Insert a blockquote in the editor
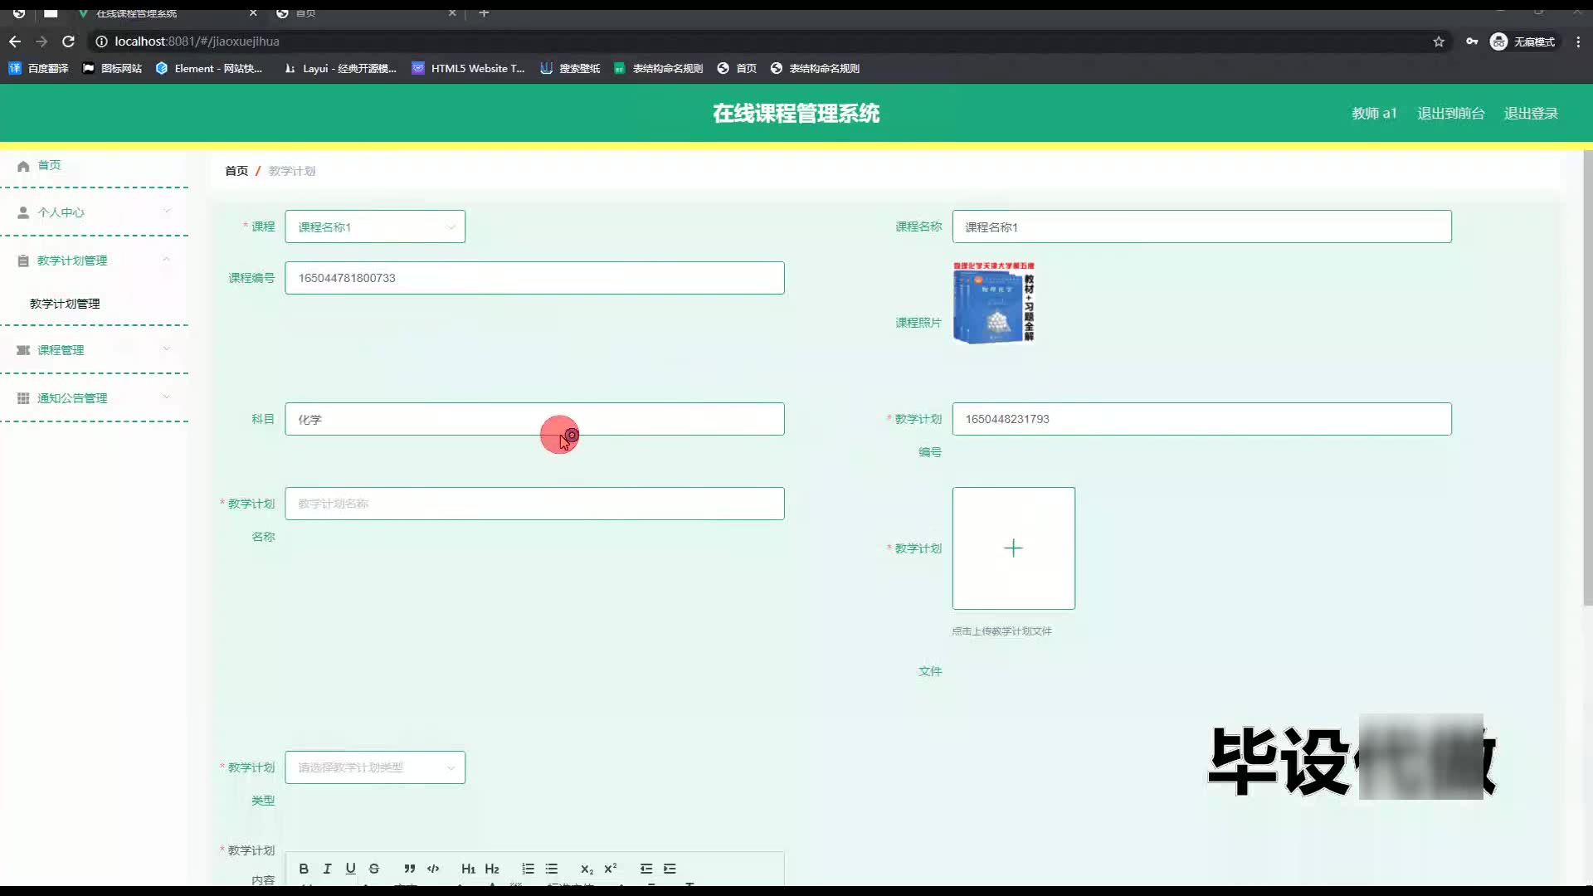The height and width of the screenshot is (896, 1593). pos(409,869)
